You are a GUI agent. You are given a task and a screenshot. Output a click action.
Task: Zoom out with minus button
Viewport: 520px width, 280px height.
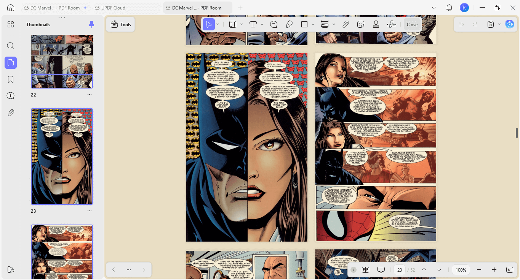[479, 270]
